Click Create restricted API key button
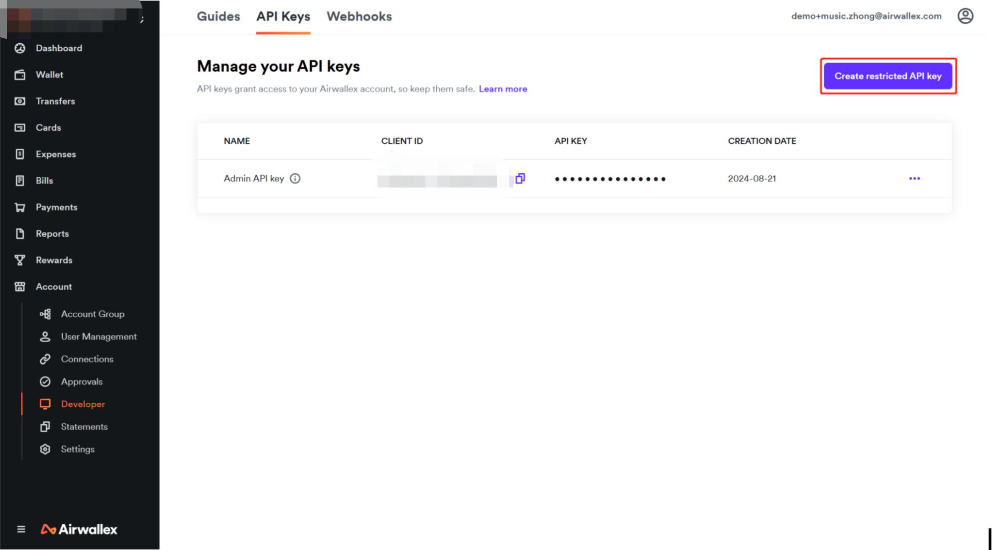 888,76
